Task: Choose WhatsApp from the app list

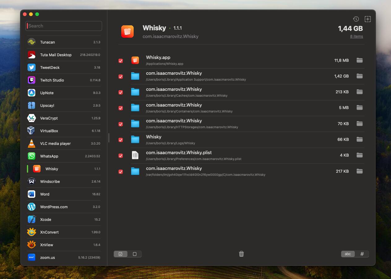Action: [x=64, y=156]
